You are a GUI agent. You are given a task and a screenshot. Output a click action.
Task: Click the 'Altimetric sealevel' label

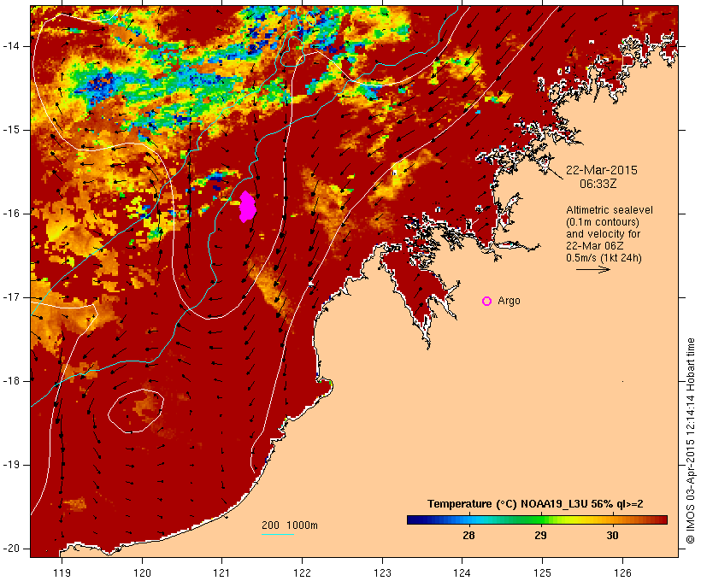[x=610, y=210]
